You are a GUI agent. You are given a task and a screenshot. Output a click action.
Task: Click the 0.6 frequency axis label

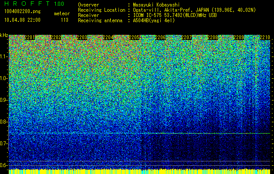click(x=4, y=165)
